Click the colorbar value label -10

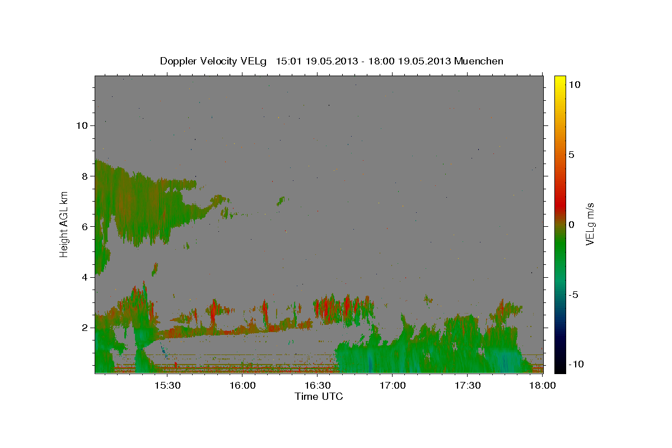575,364
